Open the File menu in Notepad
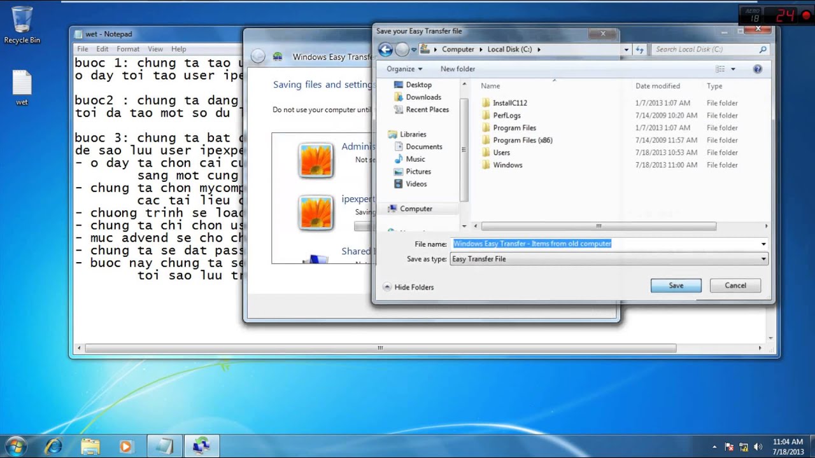 [x=83, y=49]
